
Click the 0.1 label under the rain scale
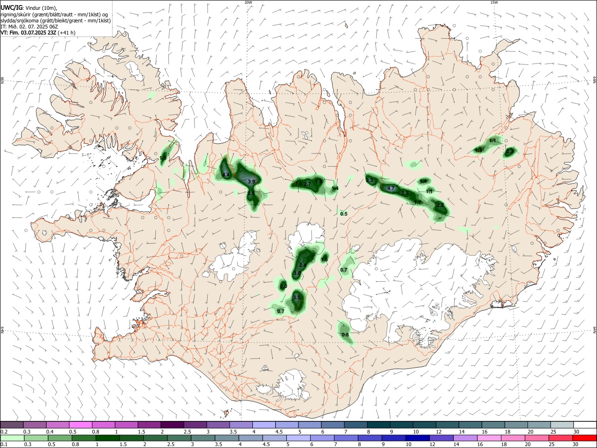(x=4, y=444)
